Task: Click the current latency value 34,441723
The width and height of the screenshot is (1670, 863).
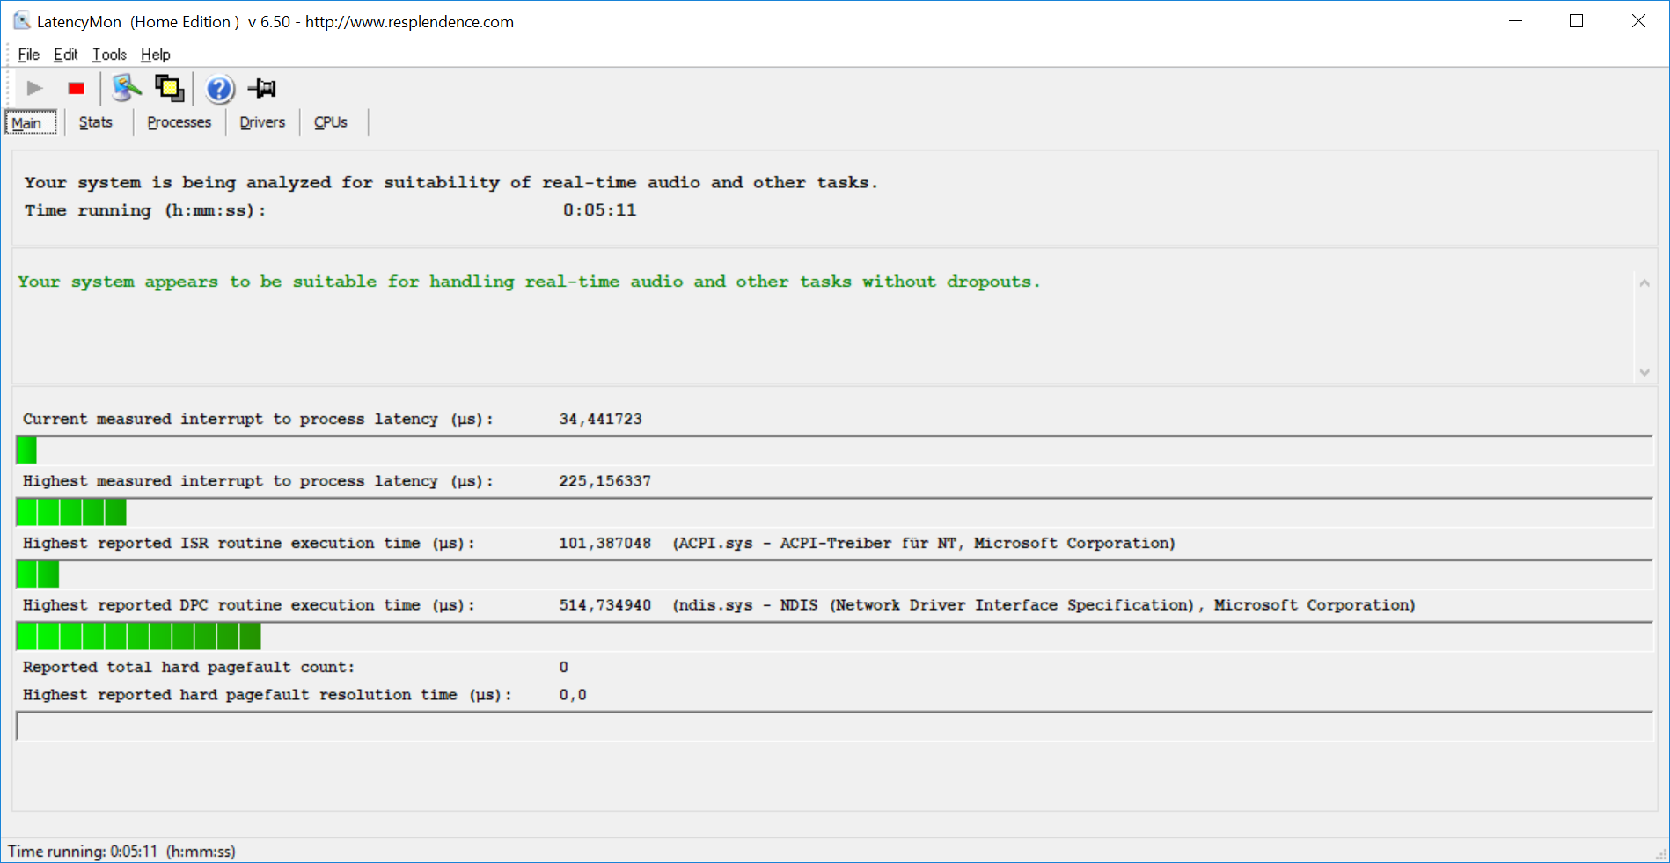Action: [600, 420]
